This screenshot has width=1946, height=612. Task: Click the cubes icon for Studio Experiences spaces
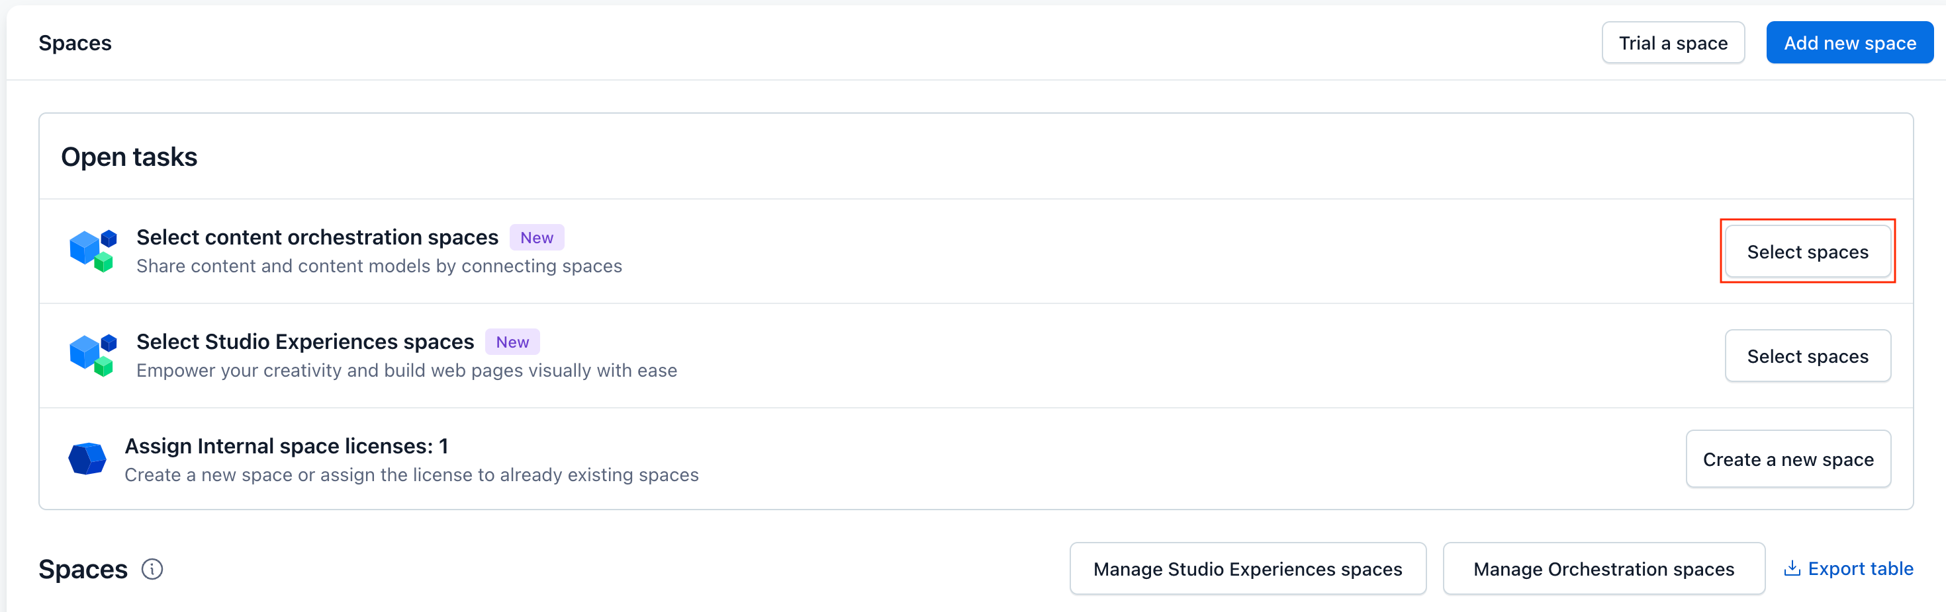click(x=93, y=356)
